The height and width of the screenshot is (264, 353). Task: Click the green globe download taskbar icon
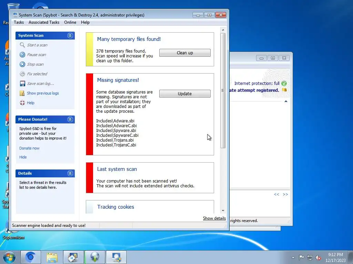(x=95, y=257)
